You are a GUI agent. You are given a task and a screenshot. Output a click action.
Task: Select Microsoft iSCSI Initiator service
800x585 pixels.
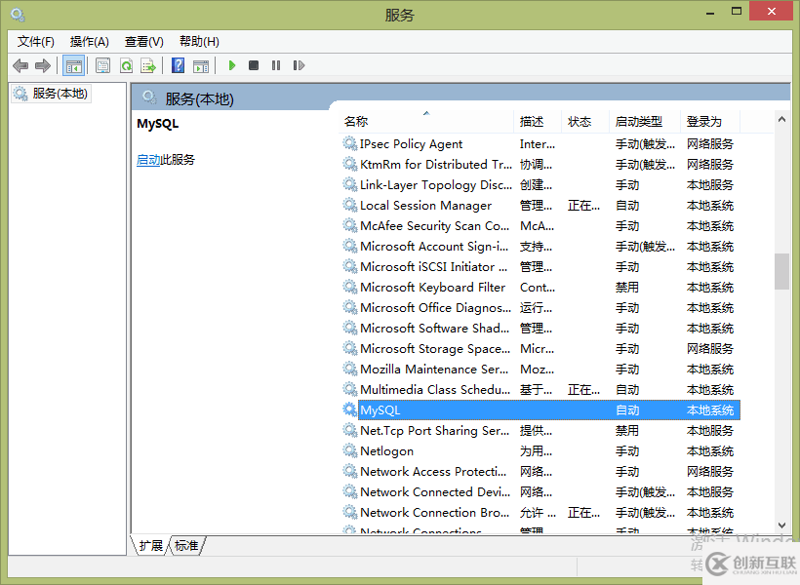(540, 267)
